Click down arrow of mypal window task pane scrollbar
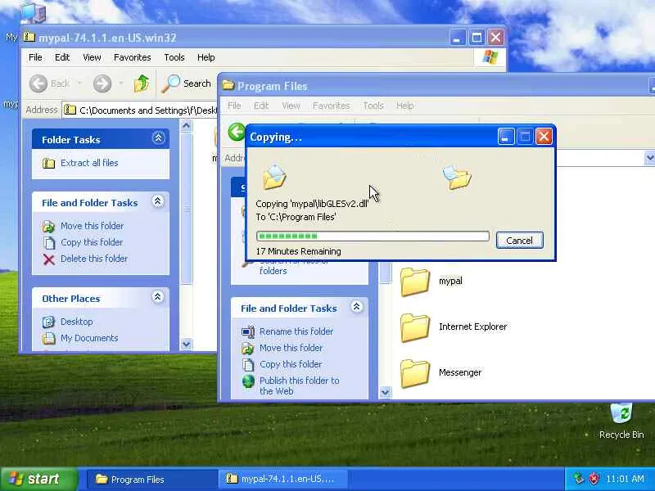Viewport: 655px width, 491px height. [187, 344]
